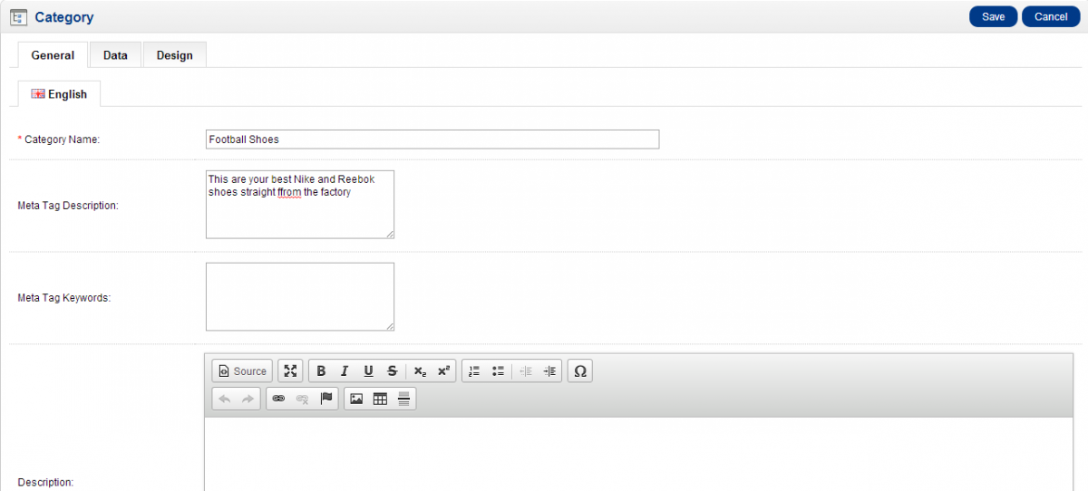Viewport: 1088px width, 491px height.
Task: Toggle bold formatting
Action: 321,371
